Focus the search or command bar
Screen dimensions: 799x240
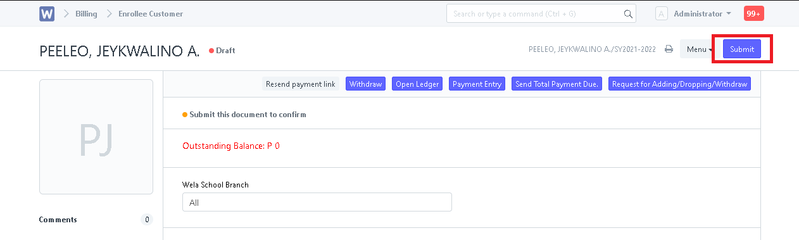tap(541, 13)
